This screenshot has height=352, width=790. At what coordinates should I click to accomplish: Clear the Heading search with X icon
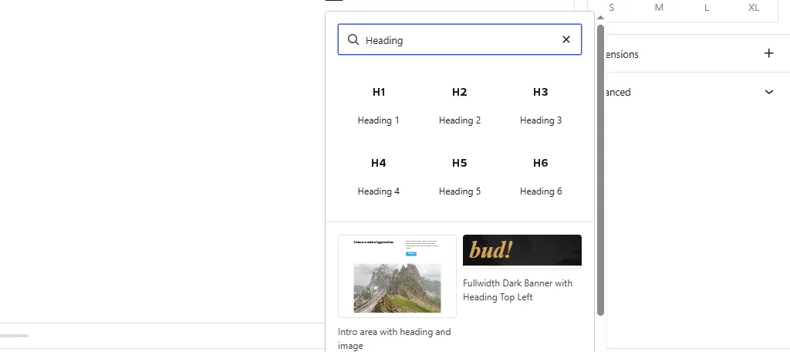coord(565,39)
